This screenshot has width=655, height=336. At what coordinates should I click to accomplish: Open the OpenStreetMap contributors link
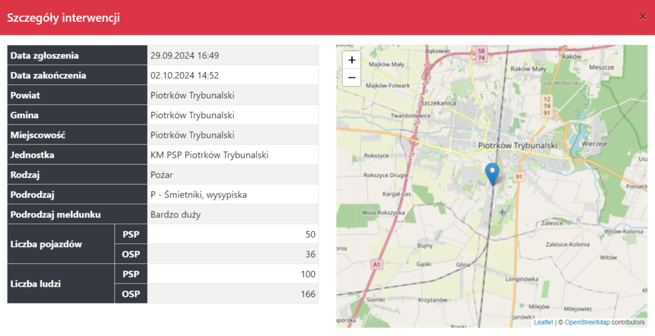(587, 323)
